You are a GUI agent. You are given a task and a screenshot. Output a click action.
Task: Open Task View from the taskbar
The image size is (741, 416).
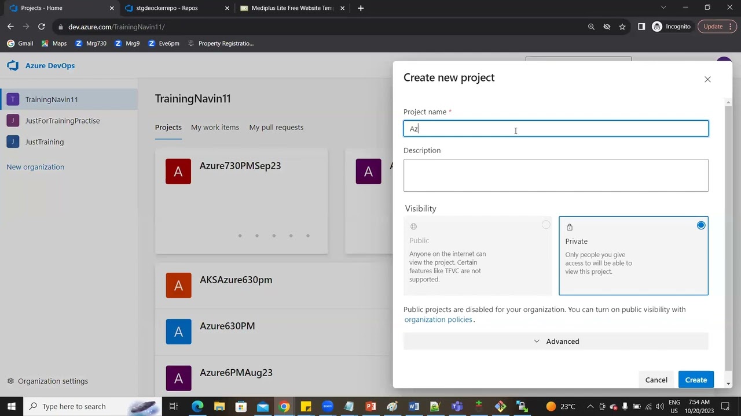pyautogui.click(x=173, y=406)
